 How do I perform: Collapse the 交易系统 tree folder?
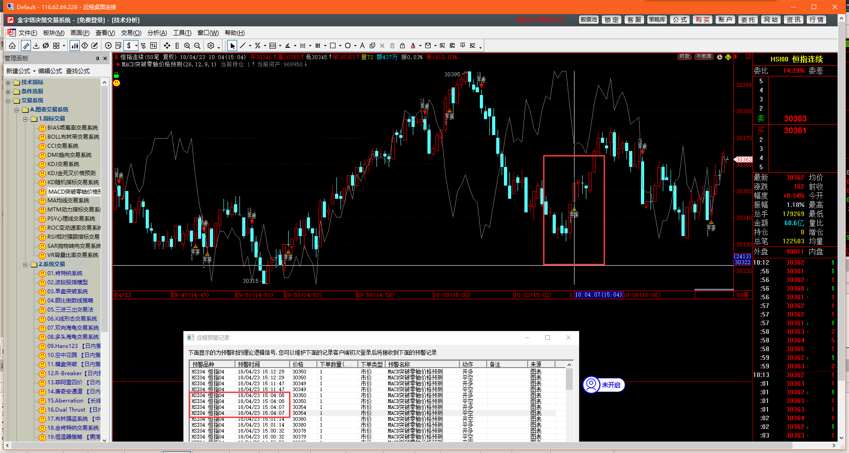coord(8,101)
